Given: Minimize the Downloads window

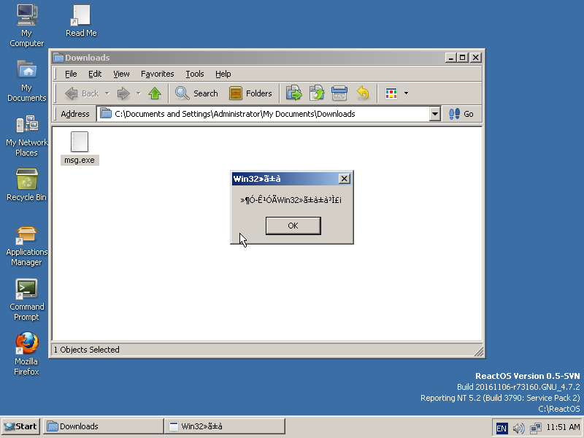Looking at the screenshot, I should pyautogui.click(x=450, y=58).
